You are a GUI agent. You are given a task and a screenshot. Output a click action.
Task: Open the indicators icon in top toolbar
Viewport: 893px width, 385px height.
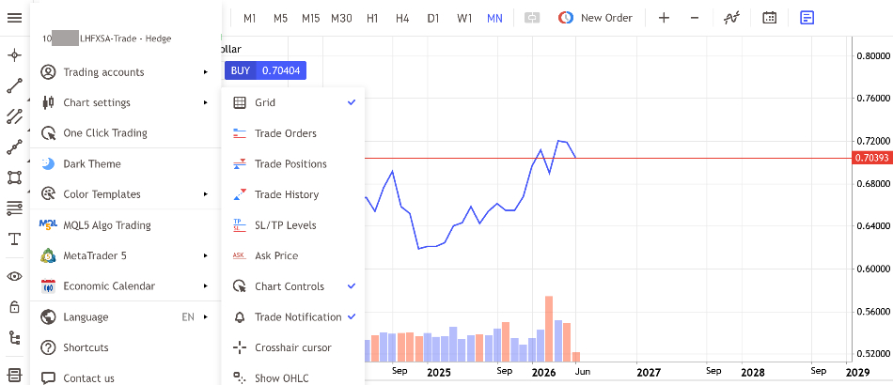(x=731, y=18)
